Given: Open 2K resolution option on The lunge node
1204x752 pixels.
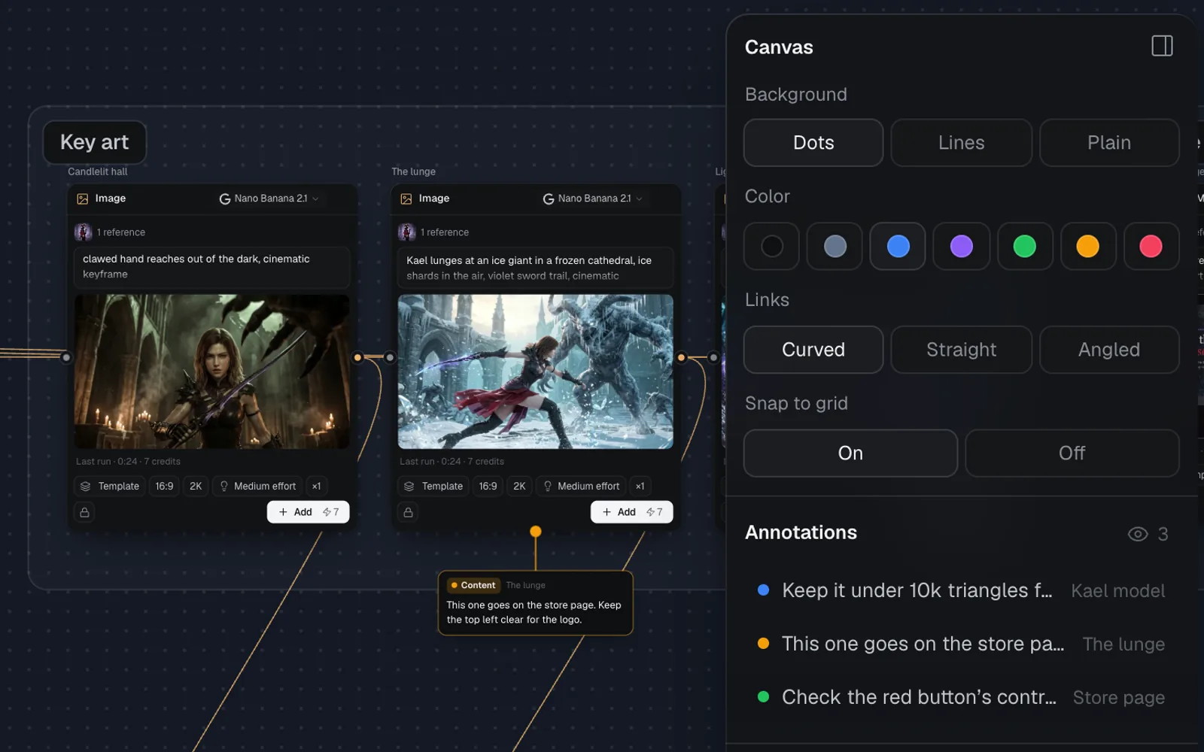Looking at the screenshot, I should coord(519,487).
